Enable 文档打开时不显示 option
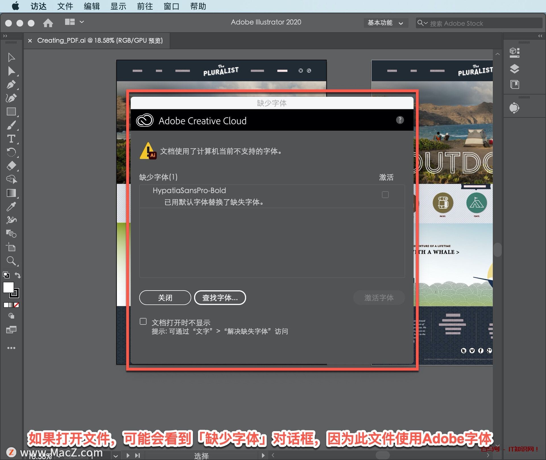The height and width of the screenshot is (460, 546). (143, 321)
